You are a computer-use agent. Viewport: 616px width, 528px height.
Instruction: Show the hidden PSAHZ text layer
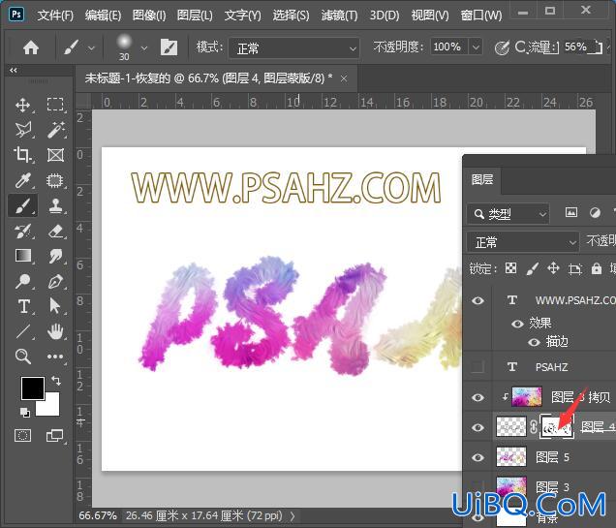pos(477,366)
